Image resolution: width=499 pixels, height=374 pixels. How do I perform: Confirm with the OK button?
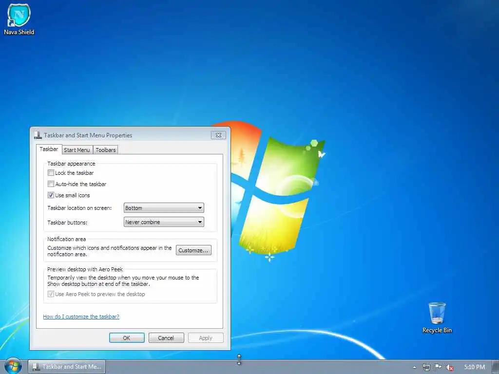click(127, 338)
